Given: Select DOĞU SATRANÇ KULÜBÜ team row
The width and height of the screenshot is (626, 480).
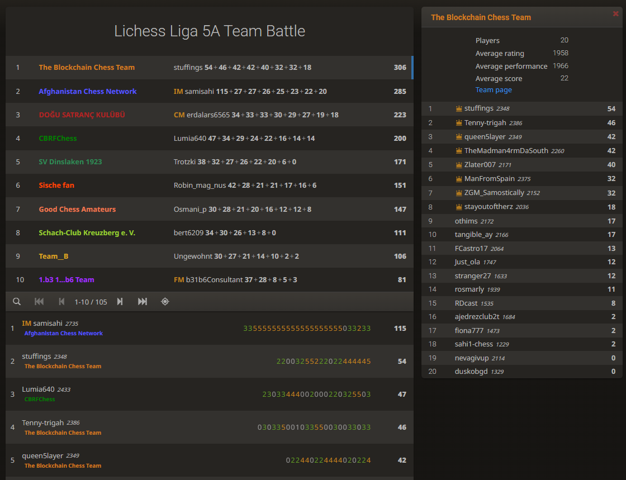Looking at the screenshot, I should (x=209, y=115).
